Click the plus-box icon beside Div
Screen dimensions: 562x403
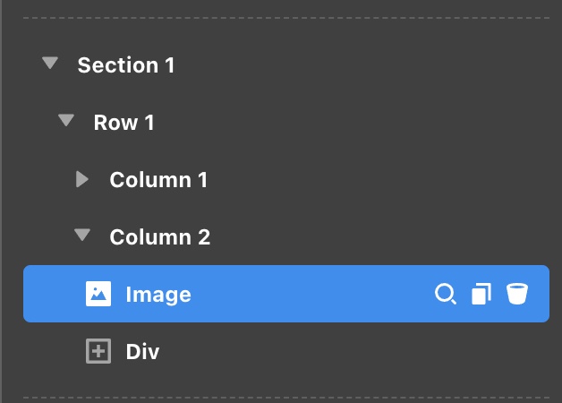98,351
